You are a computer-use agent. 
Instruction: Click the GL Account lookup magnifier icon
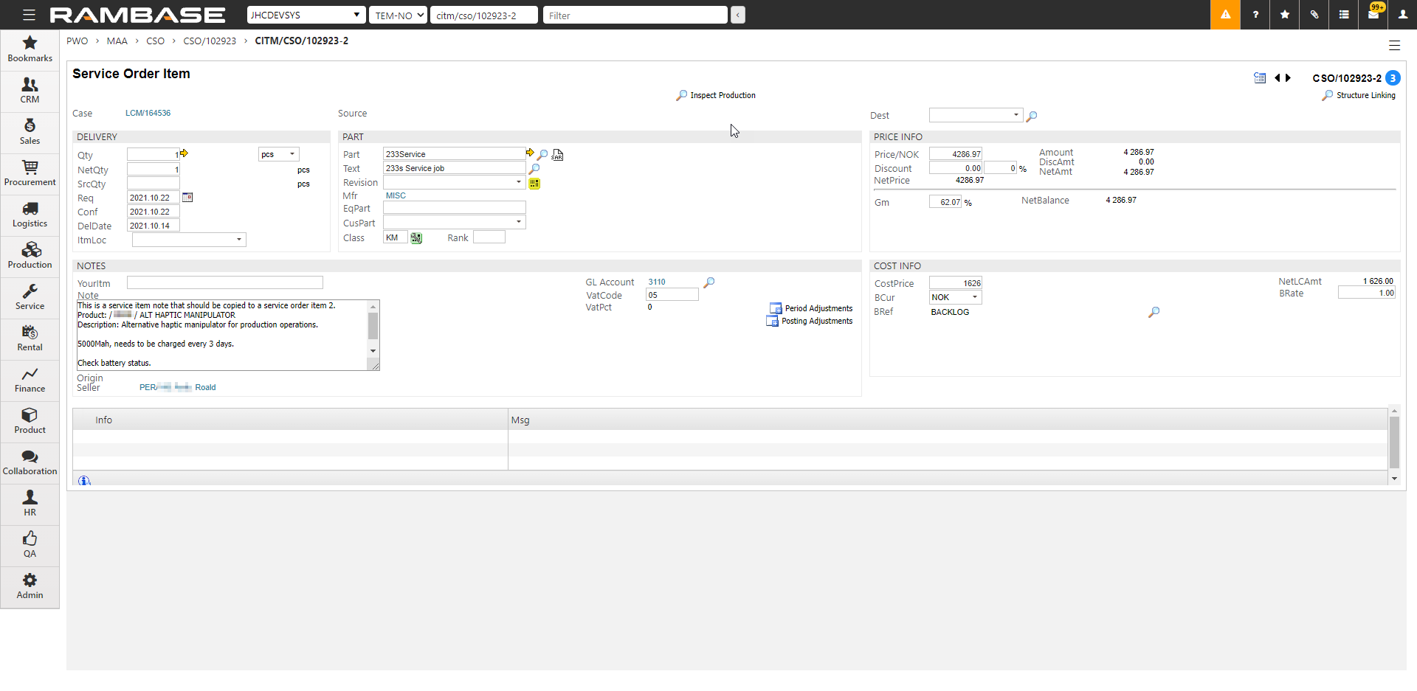[x=709, y=282]
